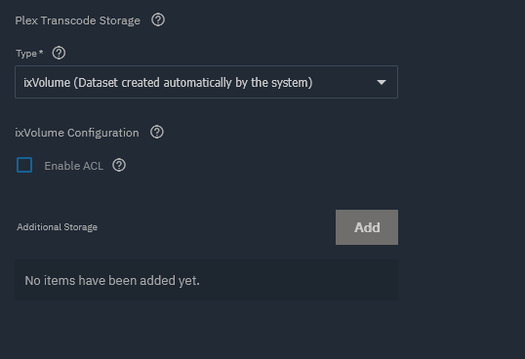This screenshot has height=359, width=525.
Task: Expand the Type dropdown arrow
Action: pos(382,82)
